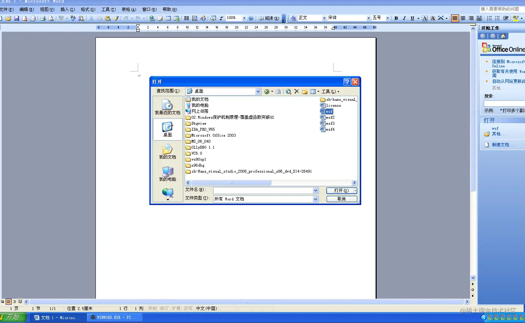Click the Delete X icon in Open dialog
The width and height of the screenshot is (525, 323).
pos(297,92)
